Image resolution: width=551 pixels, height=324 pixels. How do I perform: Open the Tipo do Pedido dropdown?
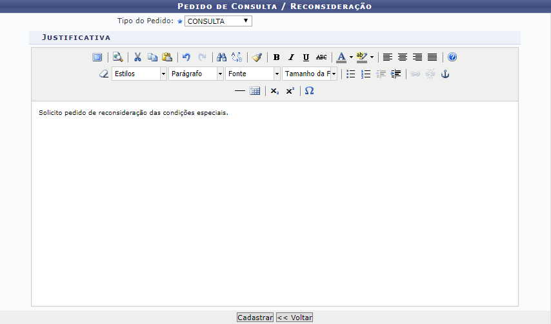218,21
